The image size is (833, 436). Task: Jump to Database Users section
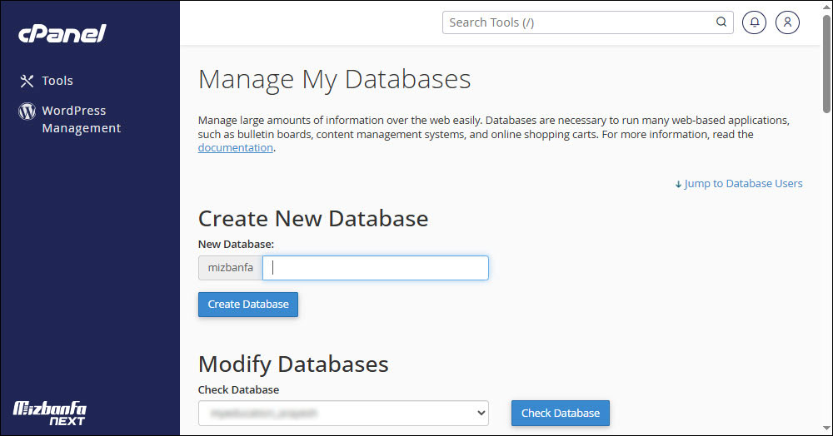coord(739,183)
